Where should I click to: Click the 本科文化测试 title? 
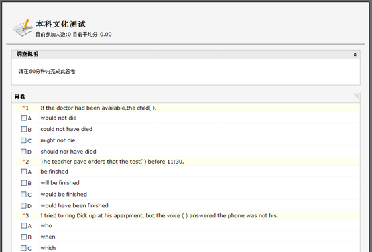tap(61, 24)
